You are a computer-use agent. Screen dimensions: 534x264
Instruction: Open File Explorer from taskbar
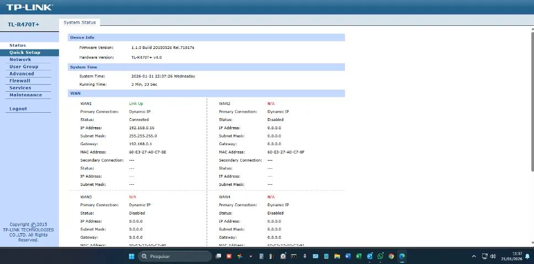click(x=337, y=256)
